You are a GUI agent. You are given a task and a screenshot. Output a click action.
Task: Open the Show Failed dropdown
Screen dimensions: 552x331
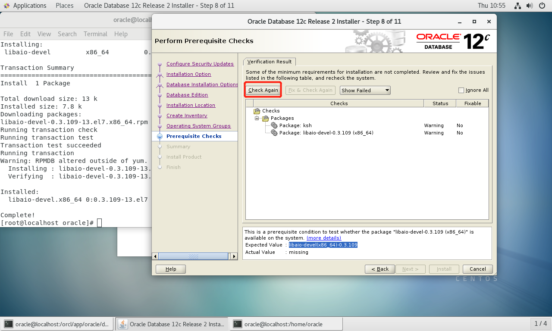pyautogui.click(x=365, y=91)
